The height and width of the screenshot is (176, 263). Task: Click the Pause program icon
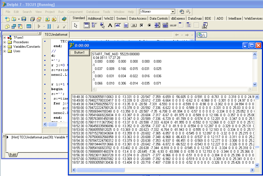pos(49,26)
